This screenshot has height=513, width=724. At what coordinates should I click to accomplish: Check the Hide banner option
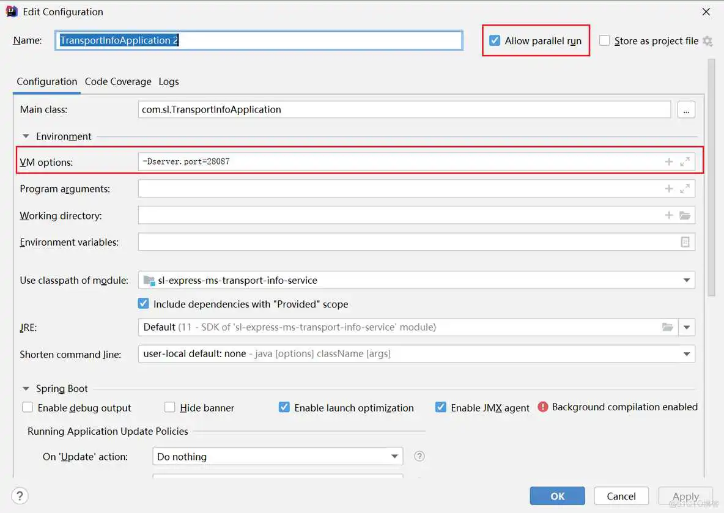tap(170, 408)
